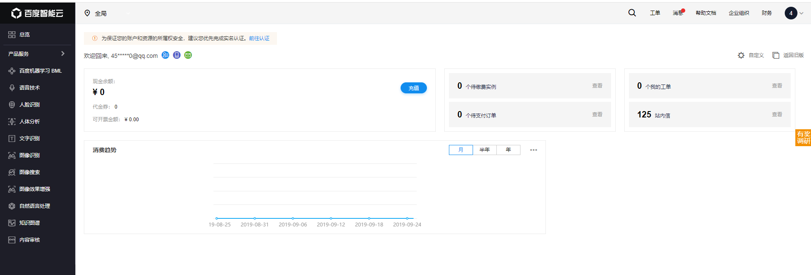The width and height of the screenshot is (811, 275).
Task: Click the location pin icon beside 全局
Action: coord(87,13)
